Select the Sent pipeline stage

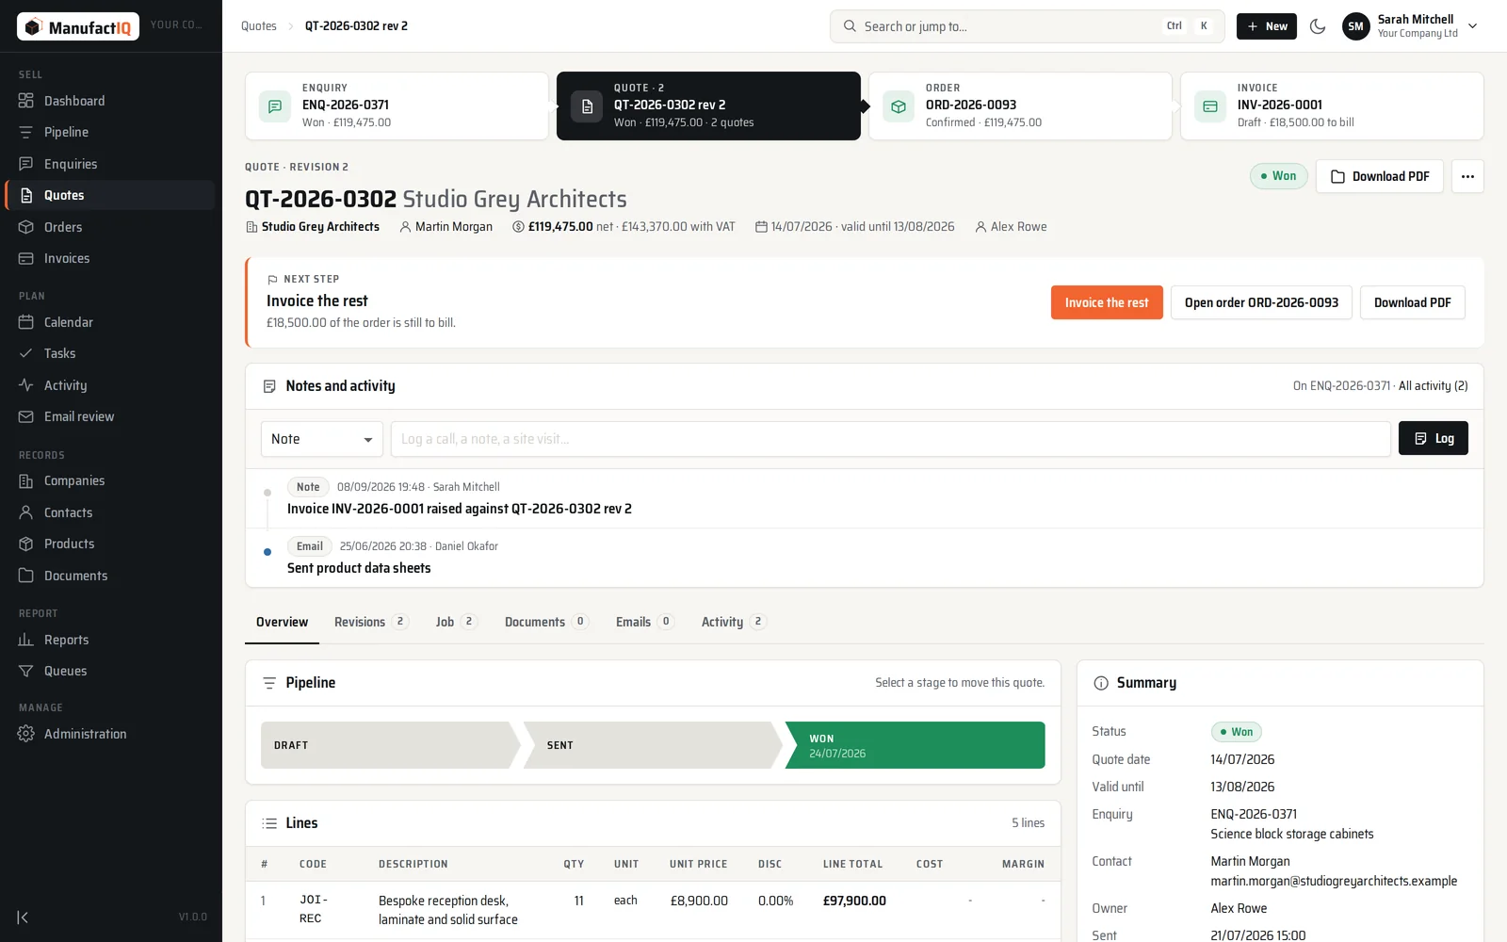[652, 745]
